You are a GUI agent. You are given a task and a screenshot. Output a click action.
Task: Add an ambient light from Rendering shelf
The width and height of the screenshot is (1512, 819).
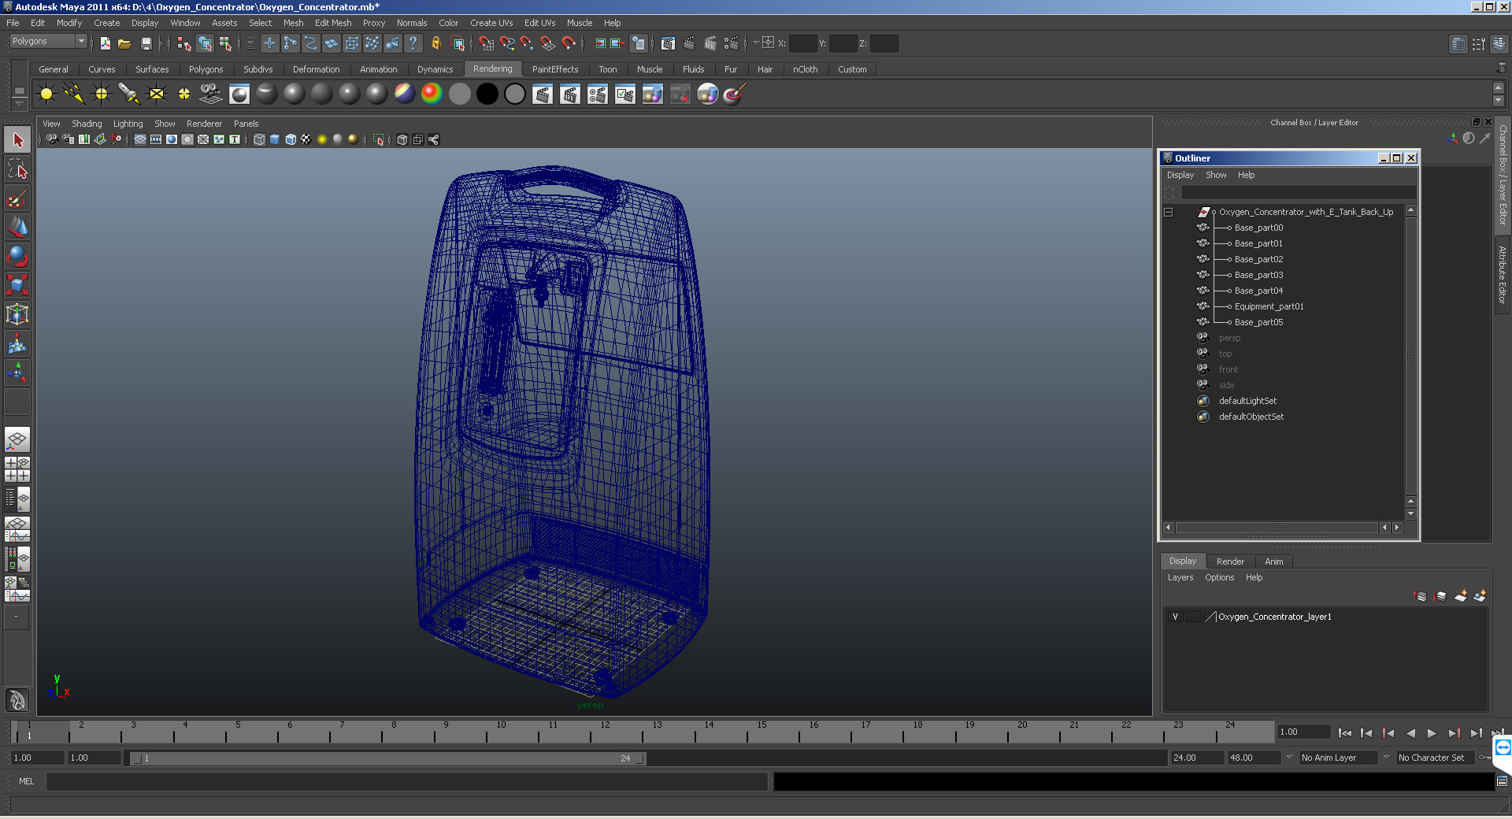(x=46, y=94)
